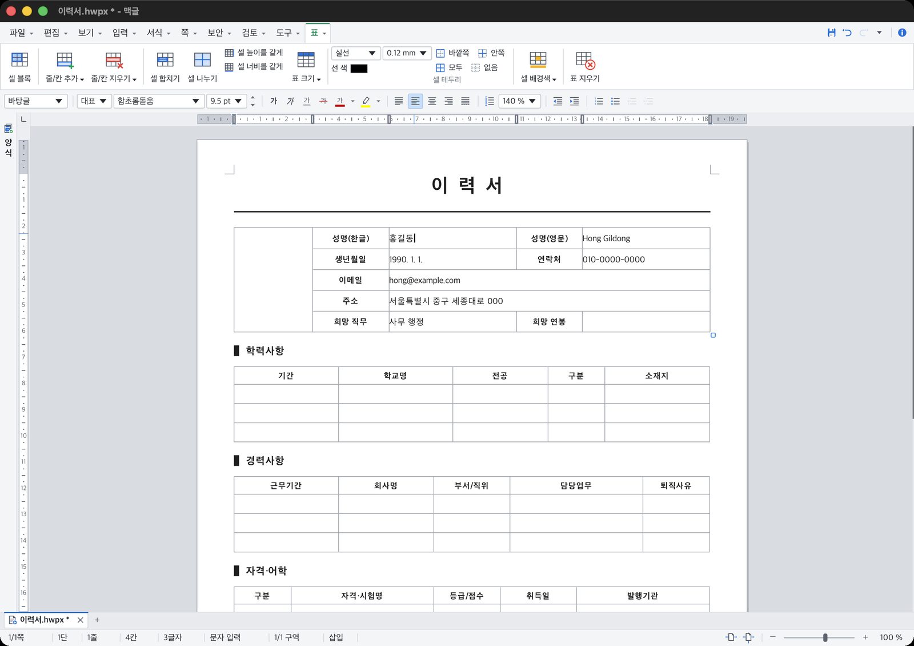Apply 바깥쪽 outer cell border
914x646 pixels.
(x=452, y=53)
